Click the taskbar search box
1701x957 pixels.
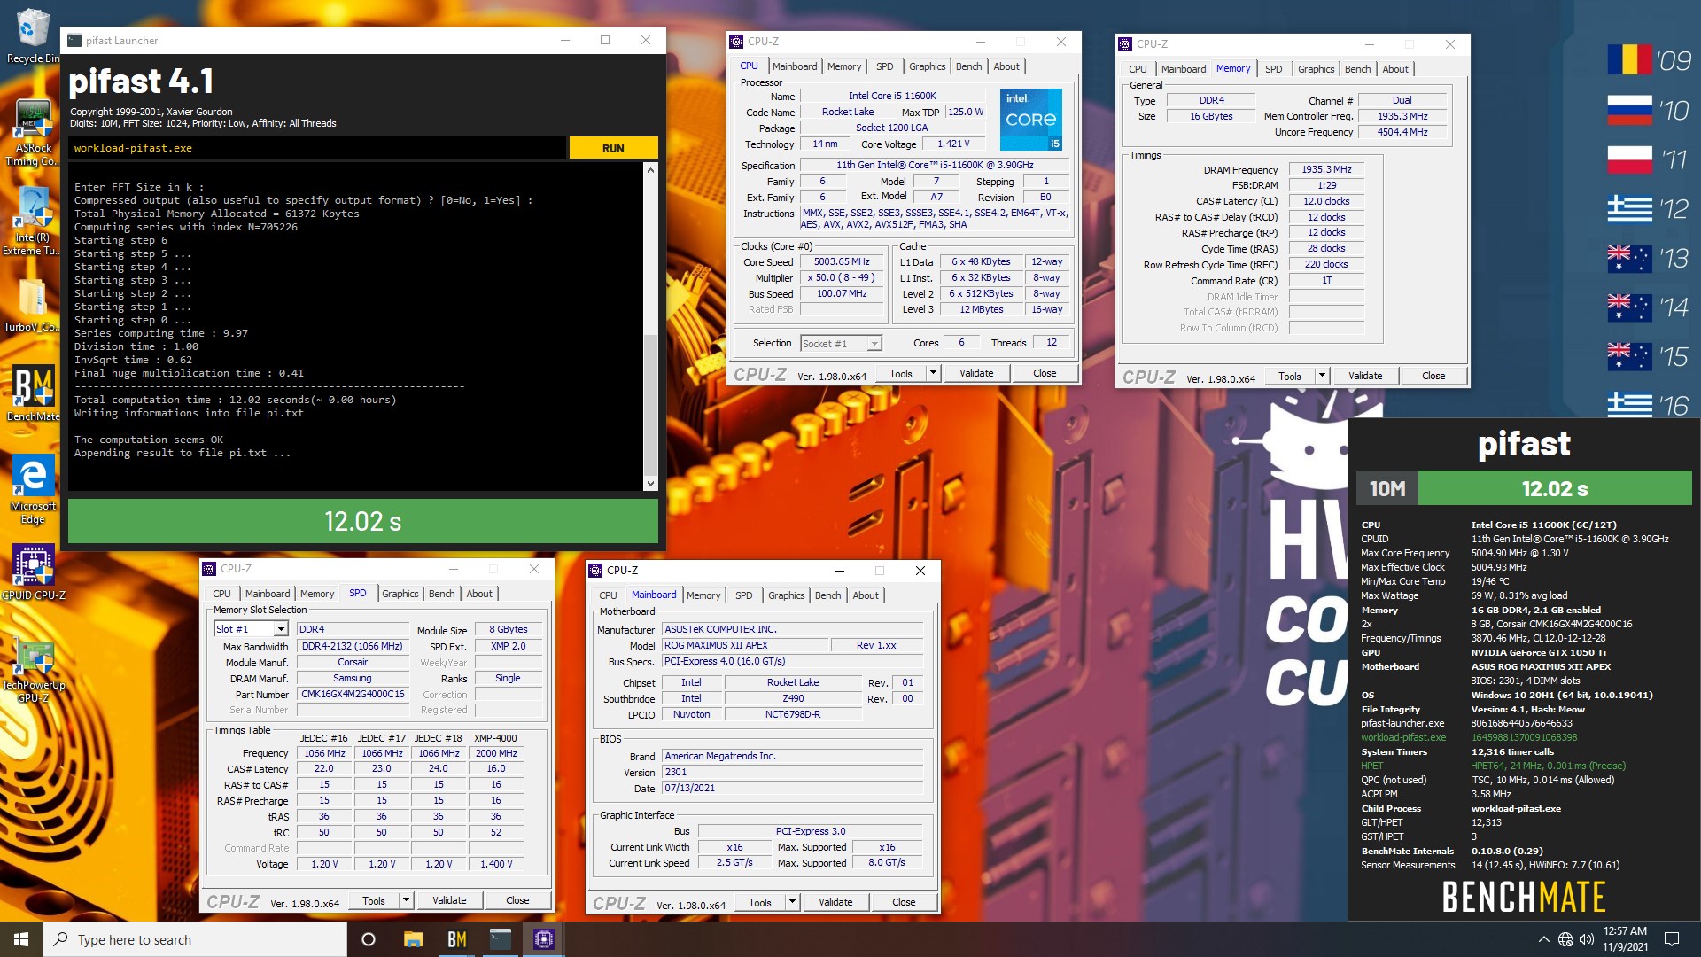coord(195,939)
